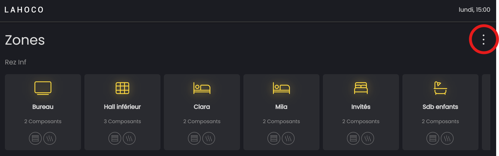Click the Invités heating icon
The height and width of the screenshot is (156, 499).
[x=367, y=138]
